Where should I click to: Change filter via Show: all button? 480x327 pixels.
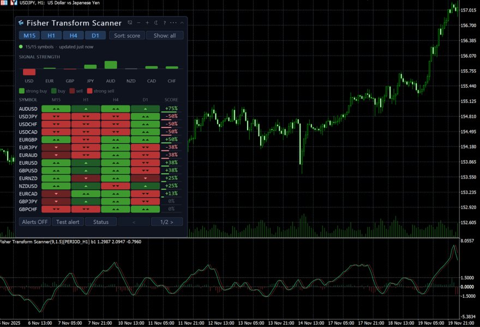tap(165, 35)
